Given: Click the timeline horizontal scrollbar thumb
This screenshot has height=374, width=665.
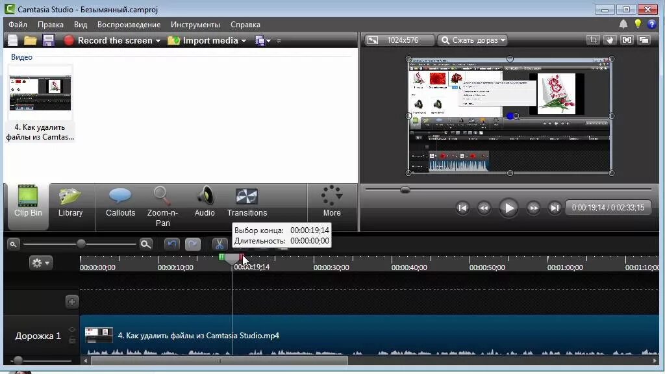Looking at the screenshot, I should (x=220, y=361).
